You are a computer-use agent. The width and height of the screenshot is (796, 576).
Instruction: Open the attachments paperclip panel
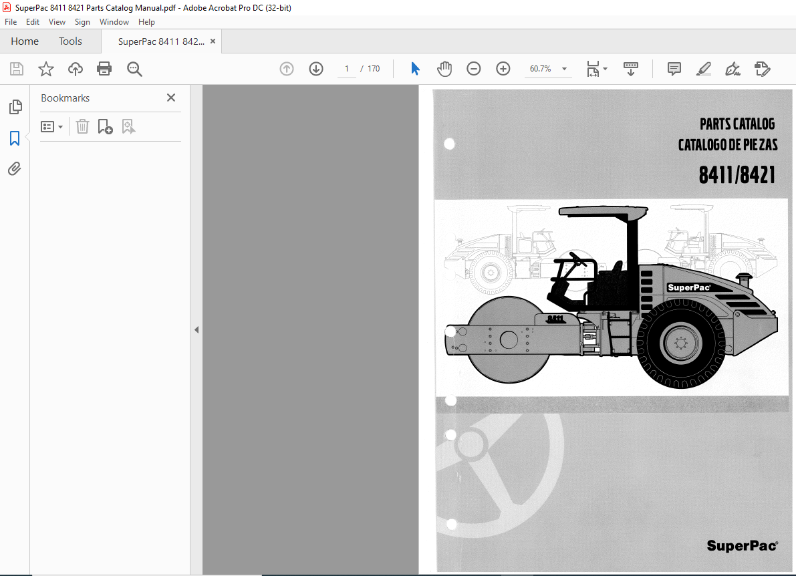click(x=15, y=168)
